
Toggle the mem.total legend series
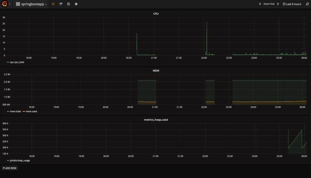(x=15, y=111)
